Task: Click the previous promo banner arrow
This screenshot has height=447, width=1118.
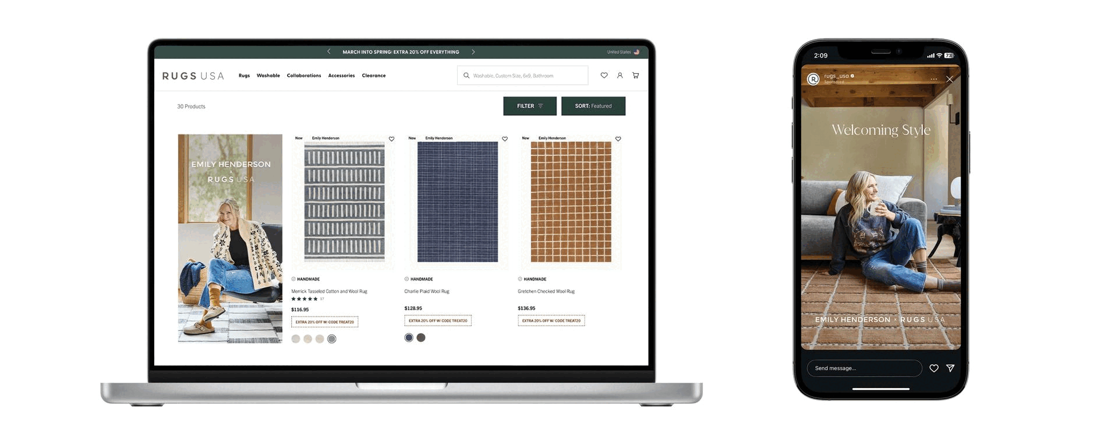Action: click(x=329, y=52)
